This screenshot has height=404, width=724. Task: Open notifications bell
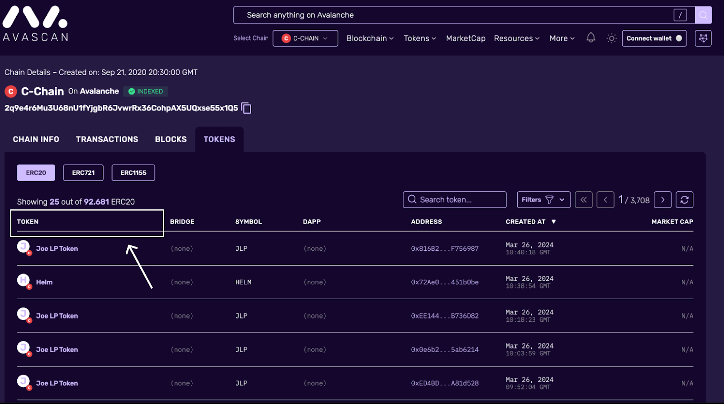tap(591, 38)
